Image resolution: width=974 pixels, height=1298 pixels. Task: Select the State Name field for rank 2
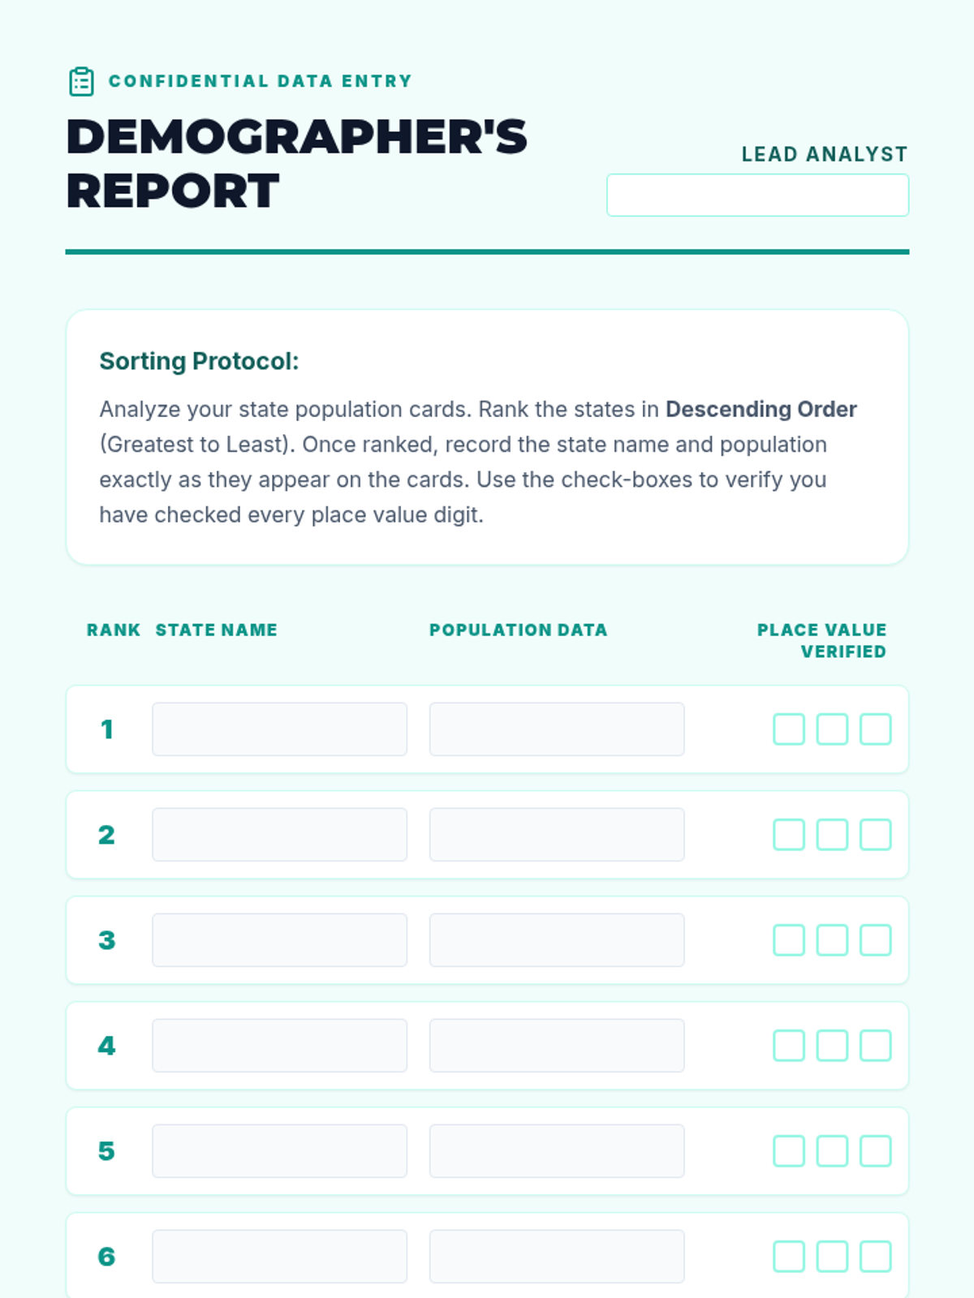tap(279, 834)
